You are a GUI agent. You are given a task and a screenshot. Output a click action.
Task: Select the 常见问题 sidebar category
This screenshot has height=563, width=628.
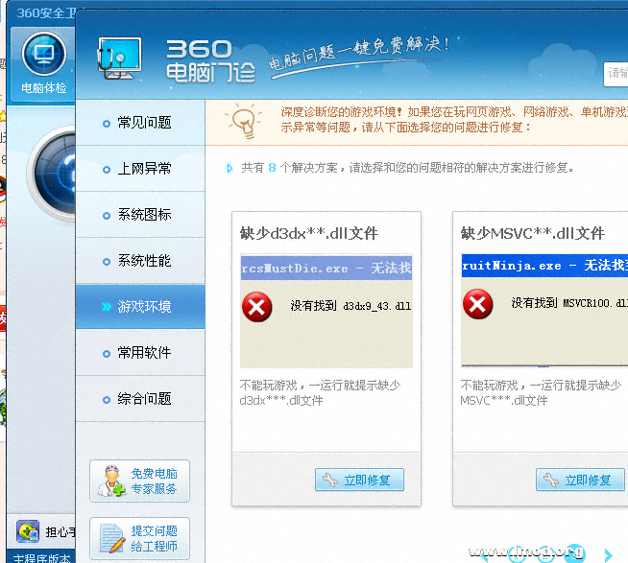tap(140, 123)
